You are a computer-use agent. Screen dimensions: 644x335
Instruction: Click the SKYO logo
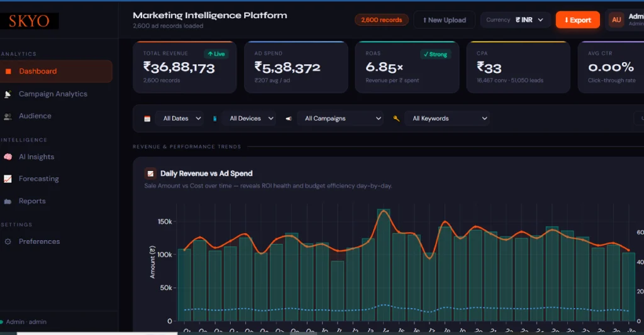(29, 21)
